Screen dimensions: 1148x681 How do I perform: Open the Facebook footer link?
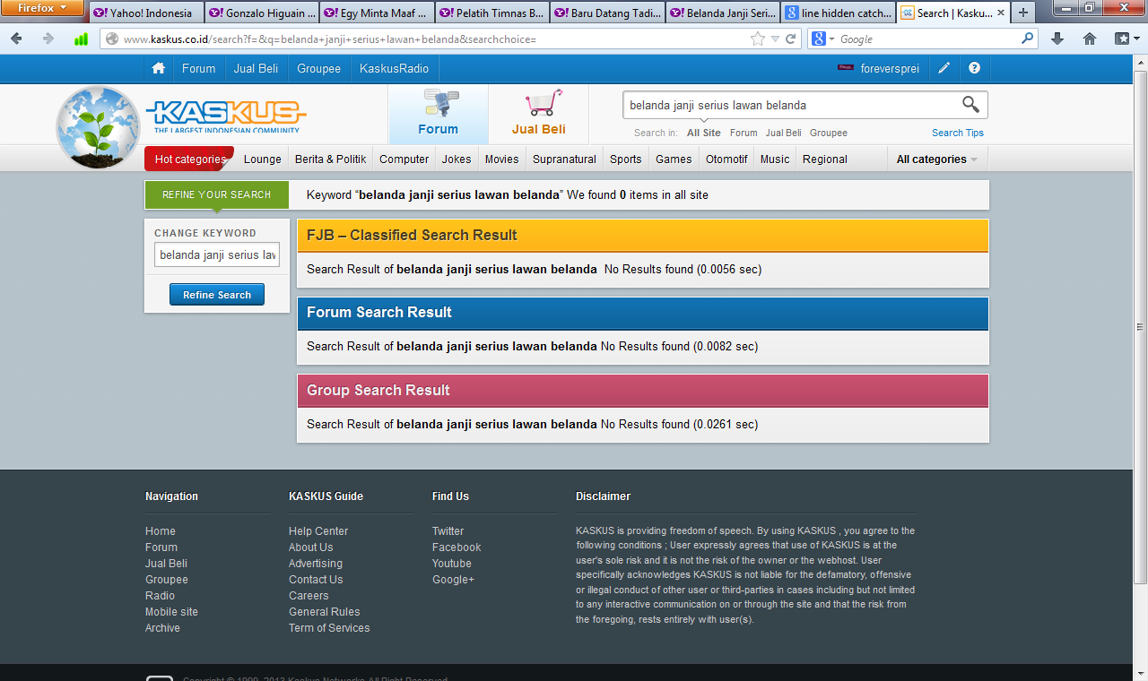coord(457,547)
